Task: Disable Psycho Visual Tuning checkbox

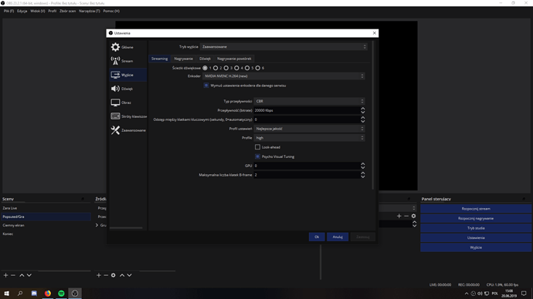Action: [258, 156]
